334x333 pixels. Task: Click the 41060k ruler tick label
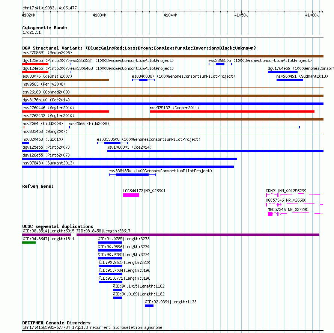click(x=312, y=15)
